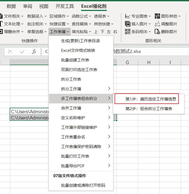Choose Excel文件格式转换 menu item
The height and width of the screenshot is (194, 189).
click(x=81, y=50)
